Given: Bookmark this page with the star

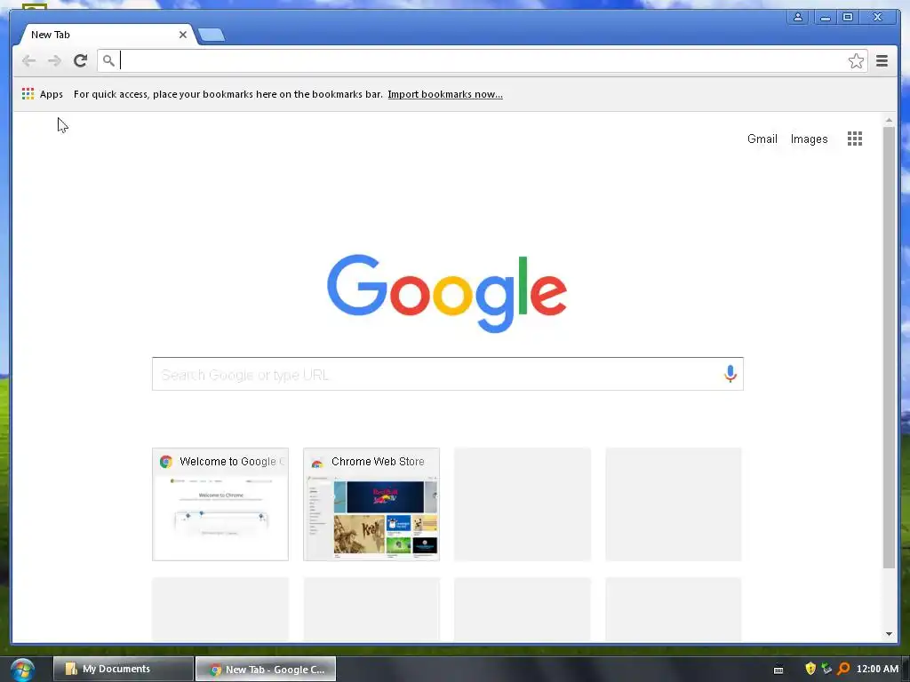Looking at the screenshot, I should click(856, 61).
